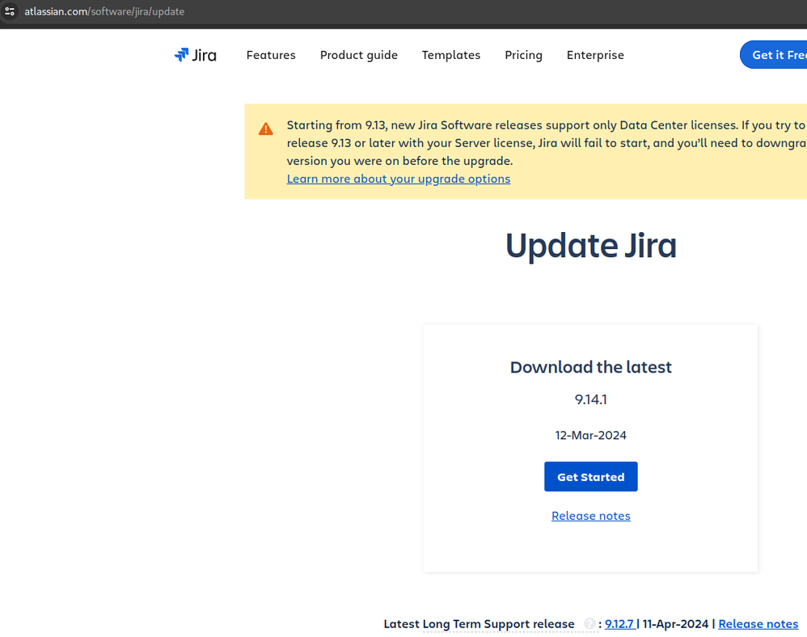Image resolution: width=807 pixels, height=637 pixels.
Task: Open the Product guide menu
Action: [359, 55]
